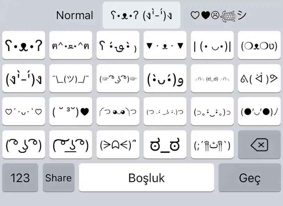This screenshot has height=206, width=283.
Task: Select the sparkle eyes cat kaomoji (ΦﻌΦ)
Action: click(x=259, y=45)
